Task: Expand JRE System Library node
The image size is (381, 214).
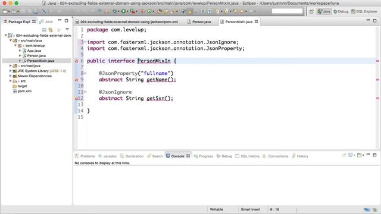Action: 11,71
